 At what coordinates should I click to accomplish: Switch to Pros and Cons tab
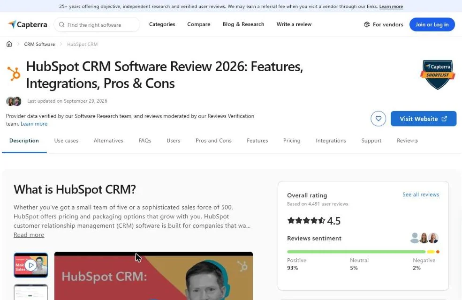point(213,141)
